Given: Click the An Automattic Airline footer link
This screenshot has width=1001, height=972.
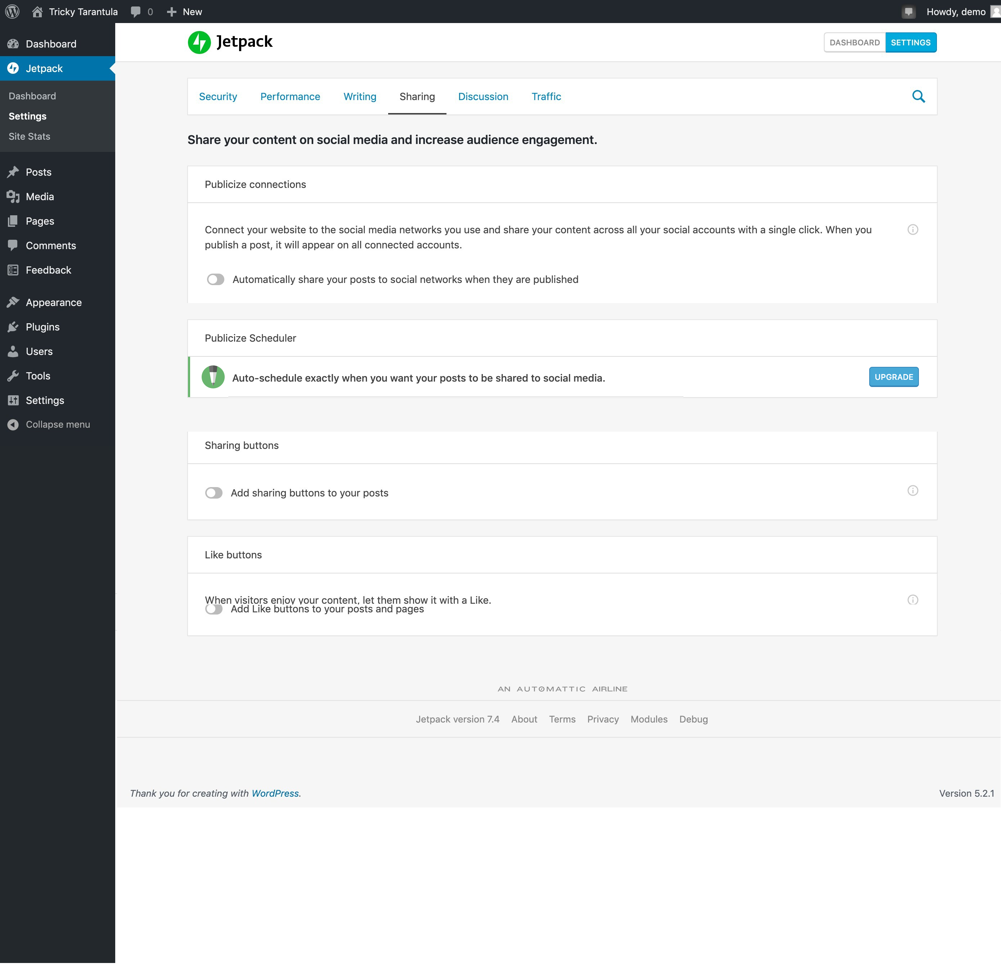Looking at the screenshot, I should [562, 689].
